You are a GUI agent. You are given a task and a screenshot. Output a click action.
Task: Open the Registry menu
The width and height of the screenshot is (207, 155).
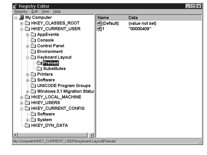point(21,12)
